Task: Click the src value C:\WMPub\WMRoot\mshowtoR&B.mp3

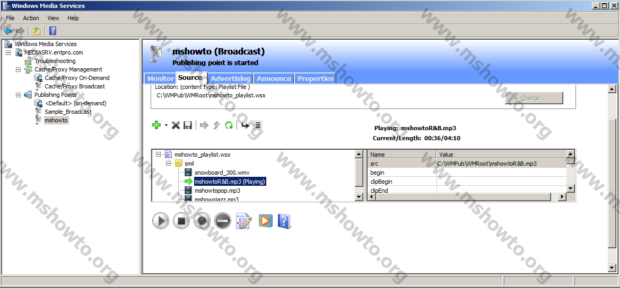Action: pos(487,164)
